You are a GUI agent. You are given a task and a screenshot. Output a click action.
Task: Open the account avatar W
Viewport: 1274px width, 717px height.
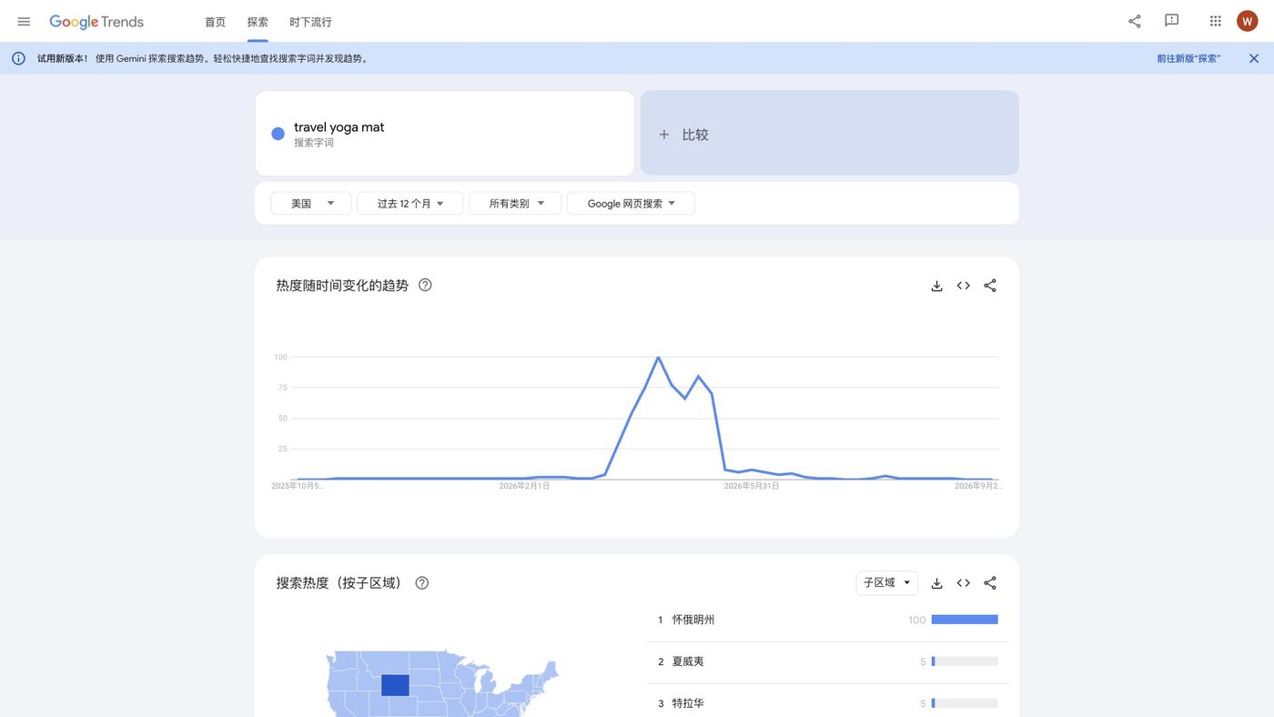[x=1248, y=21]
